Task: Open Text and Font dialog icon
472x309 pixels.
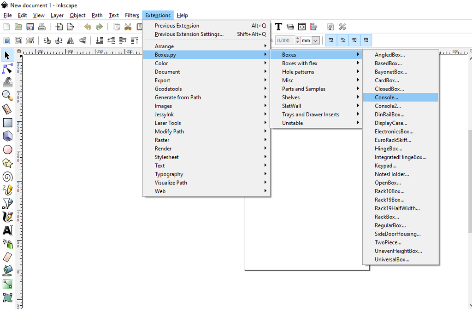Action: click(x=278, y=27)
